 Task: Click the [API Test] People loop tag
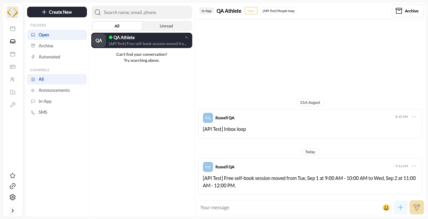click(x=279, y=11)
